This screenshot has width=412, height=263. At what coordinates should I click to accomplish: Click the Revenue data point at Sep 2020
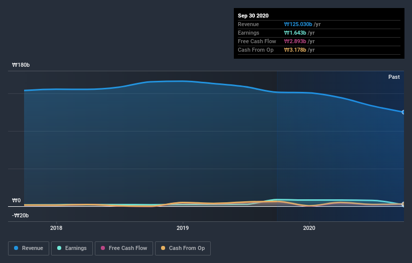(x=403, y=112)
